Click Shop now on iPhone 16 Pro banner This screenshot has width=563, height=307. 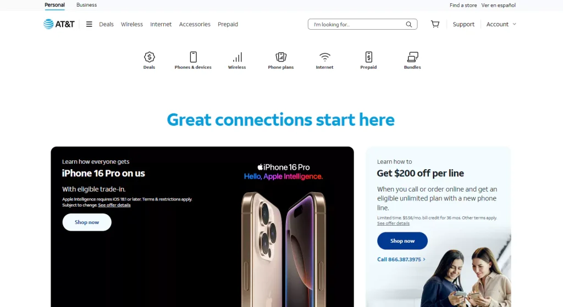click(x=87, y=222)
